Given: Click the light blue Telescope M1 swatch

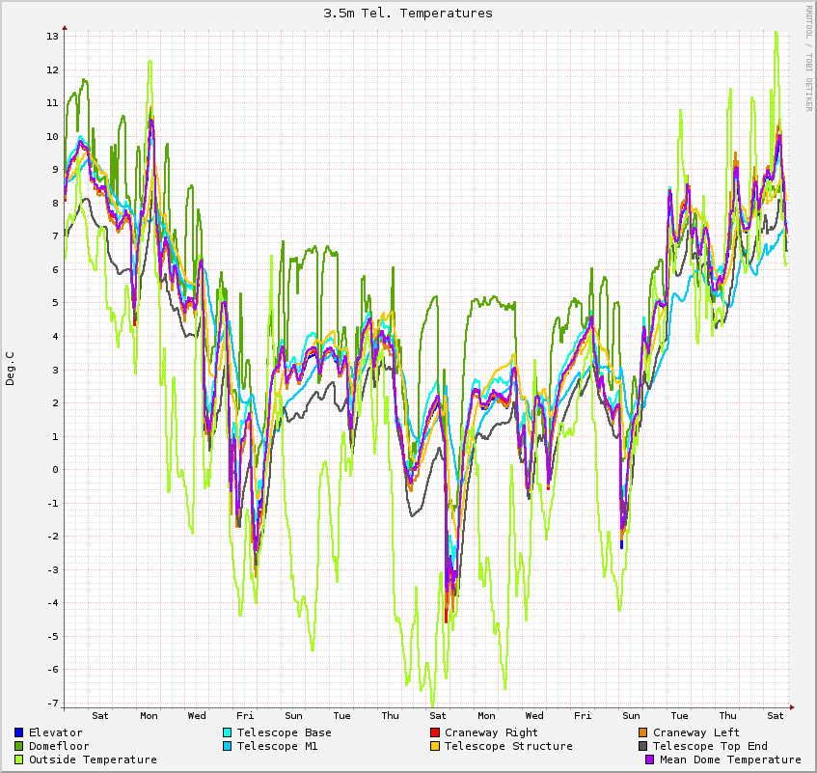Looking at the screenshot, I should 228,746.
